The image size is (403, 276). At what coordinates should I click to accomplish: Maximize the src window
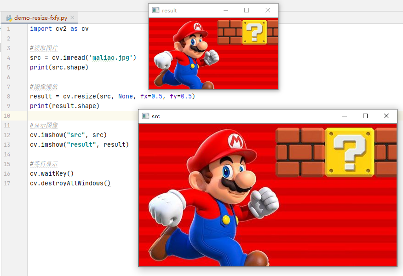pos(365,116)
